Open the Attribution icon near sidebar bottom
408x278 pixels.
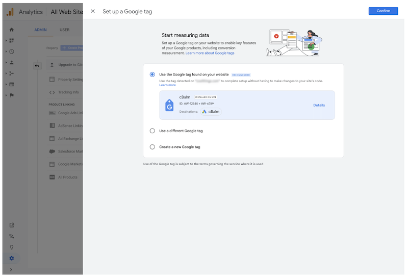(11, 236)
